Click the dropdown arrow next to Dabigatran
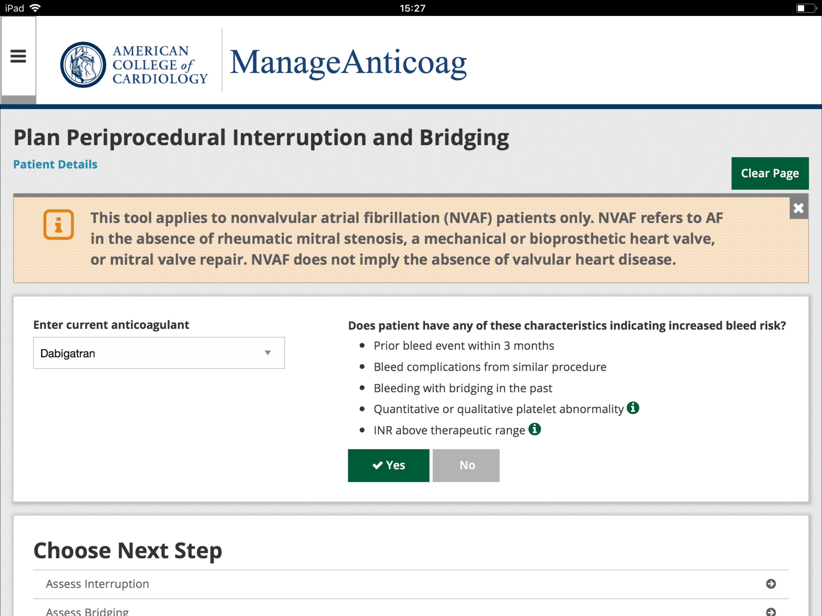The image size is (822, 616). (267, 353)
